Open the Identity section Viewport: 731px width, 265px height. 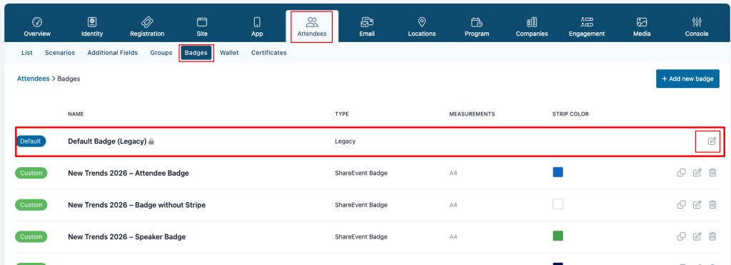[x=92, y=26]
